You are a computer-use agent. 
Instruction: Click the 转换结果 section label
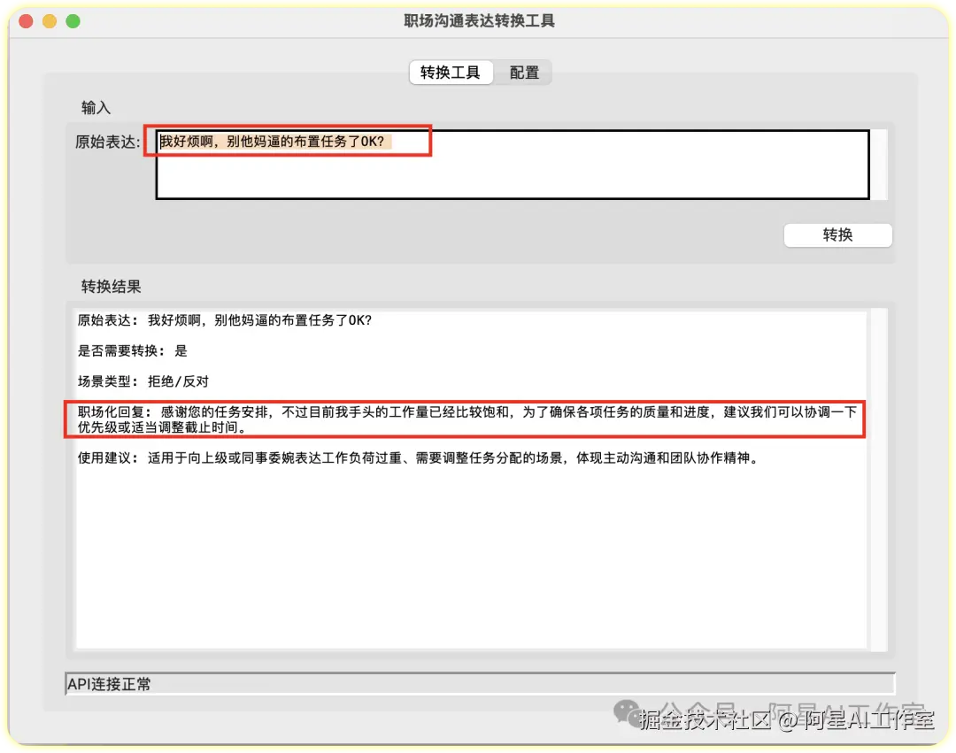[111, 287]
